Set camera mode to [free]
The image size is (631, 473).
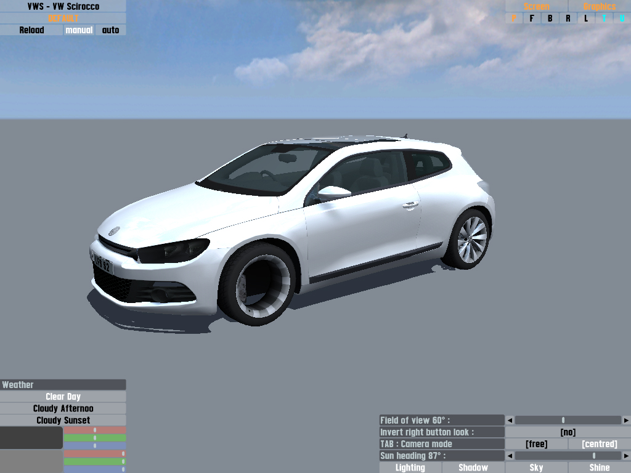click(x=537, y=444)
